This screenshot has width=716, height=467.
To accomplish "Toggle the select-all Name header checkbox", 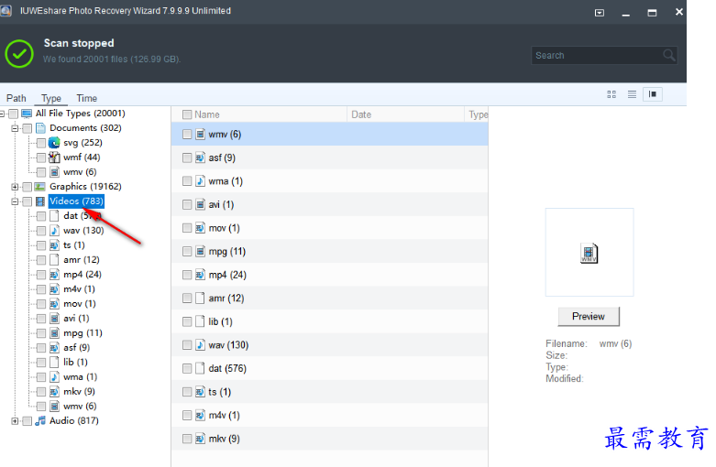I will click(x=187, y=114).
